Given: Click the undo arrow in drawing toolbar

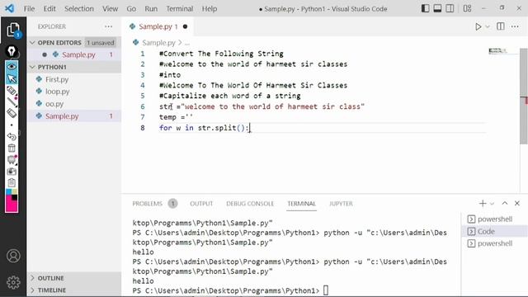Looking at the screenshot, I should coord(12,137).
